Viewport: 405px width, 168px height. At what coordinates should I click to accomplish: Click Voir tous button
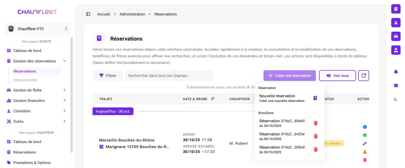point(337,76)
